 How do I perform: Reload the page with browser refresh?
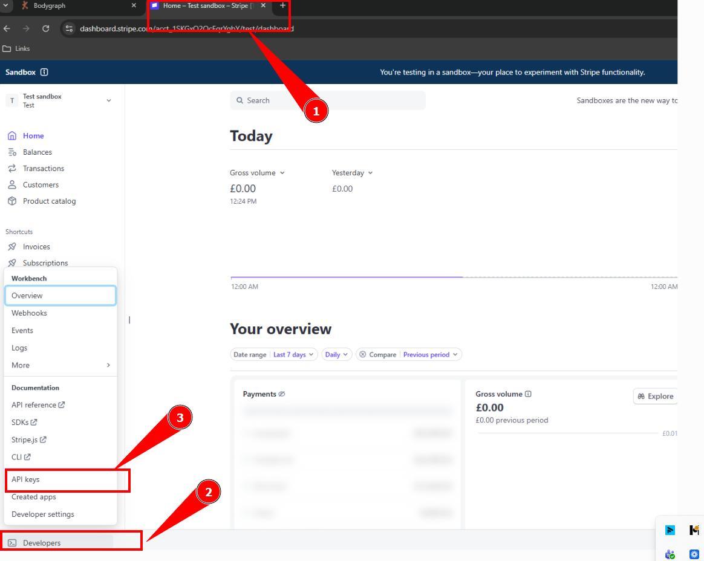(46, 28)
